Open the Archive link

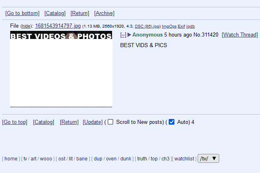(x=104, y=13)
